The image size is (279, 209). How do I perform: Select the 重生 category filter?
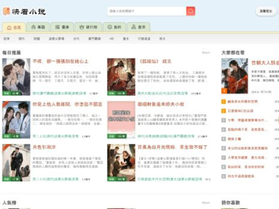click(126, 39)
